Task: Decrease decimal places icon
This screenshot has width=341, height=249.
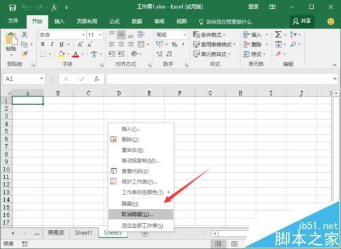Action: 169,54
